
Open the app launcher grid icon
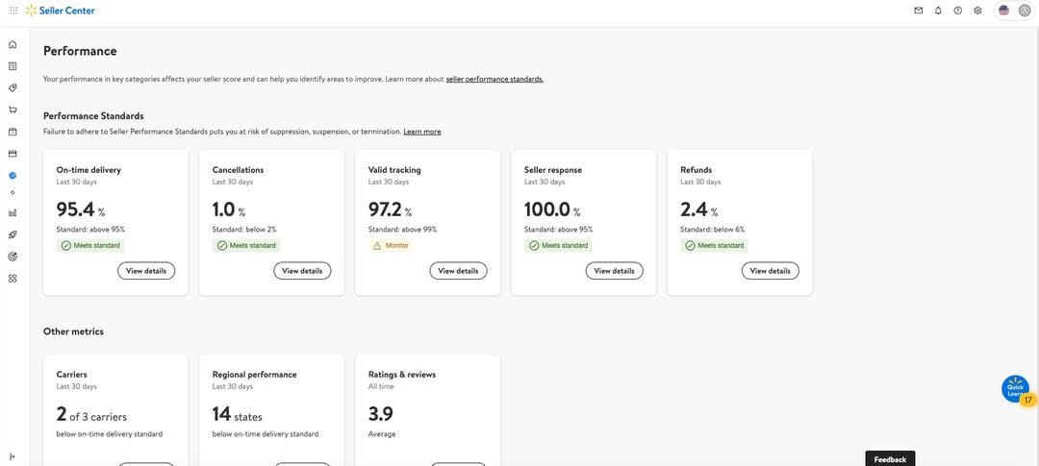tap(13, 11)
